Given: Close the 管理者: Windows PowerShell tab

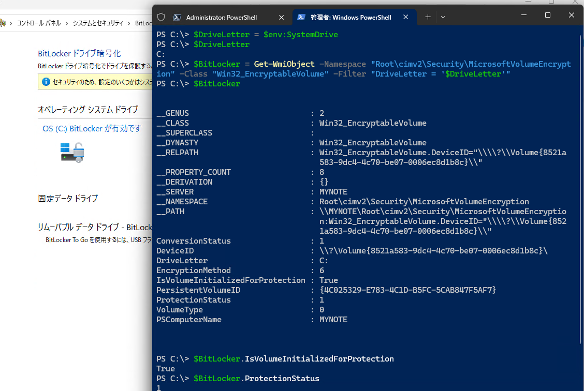Looking at the screenshot, I should (x=406, y=17).
